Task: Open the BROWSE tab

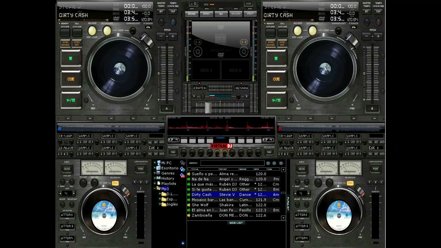Action: point(192,14)
